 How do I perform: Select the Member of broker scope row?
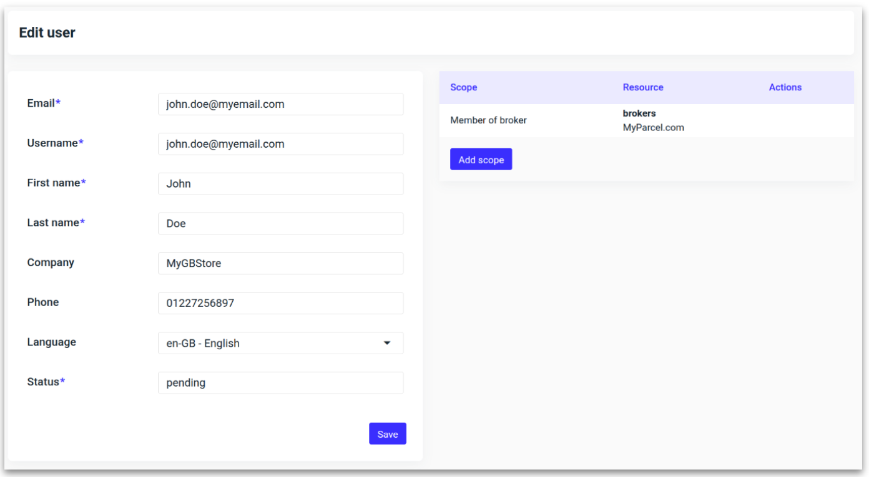[x=488, y=120]
